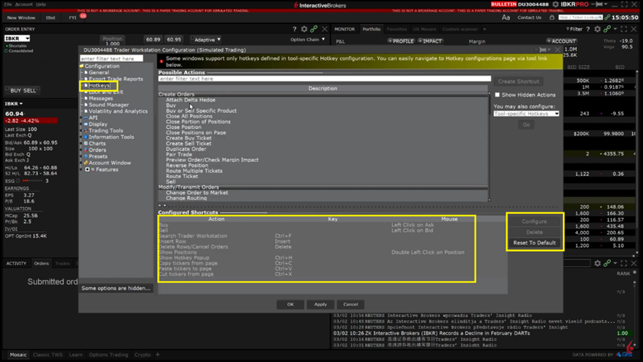643x362 pixels.
Task: Add a new workspace tab with plus icon
Action: point(158,355)
